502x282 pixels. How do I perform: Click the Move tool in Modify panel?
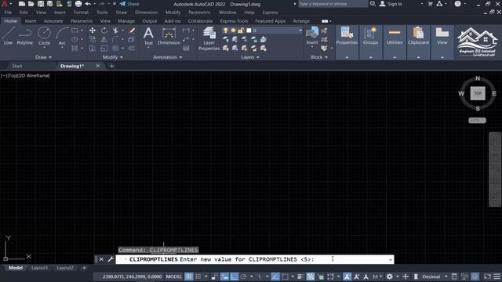[x=93, y=31]
